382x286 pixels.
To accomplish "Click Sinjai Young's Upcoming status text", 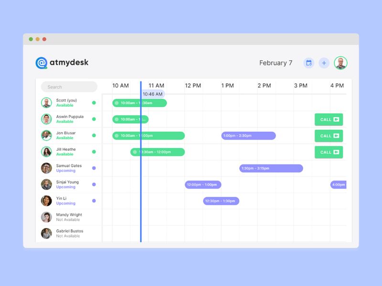I will tap(66, 187).
